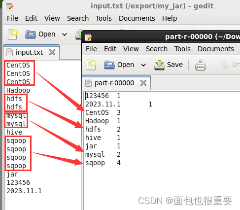Click the 'hive 1' line in part-r-00000
The image size is (240, 210).
[x=103, y=138]
